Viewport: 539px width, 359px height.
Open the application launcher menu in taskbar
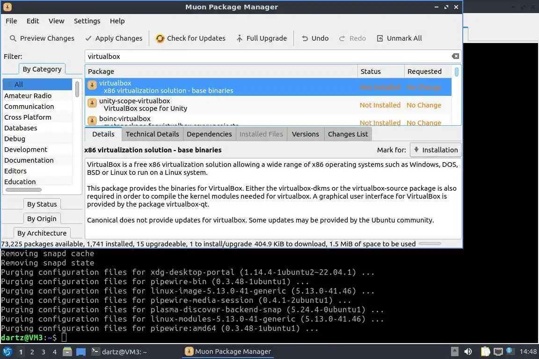pyautogui.click(x=7, y=352)
